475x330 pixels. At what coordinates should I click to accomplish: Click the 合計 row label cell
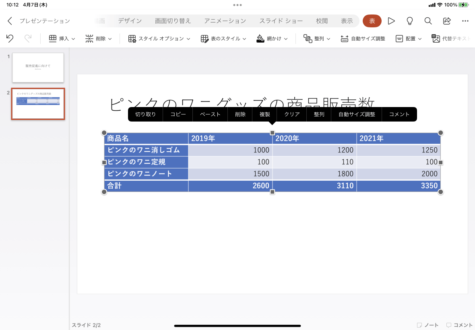point(146,186)
